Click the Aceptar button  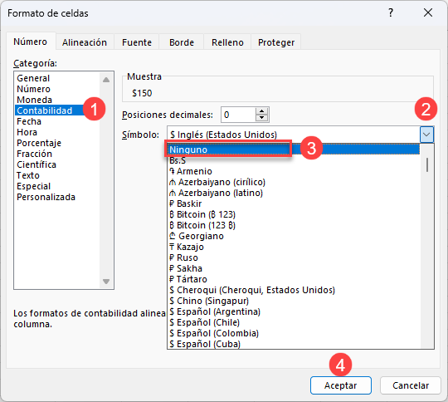(x=341, y=385)
